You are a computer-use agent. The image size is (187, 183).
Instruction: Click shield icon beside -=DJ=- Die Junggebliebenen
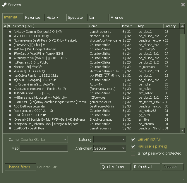(x=10, y=49)
